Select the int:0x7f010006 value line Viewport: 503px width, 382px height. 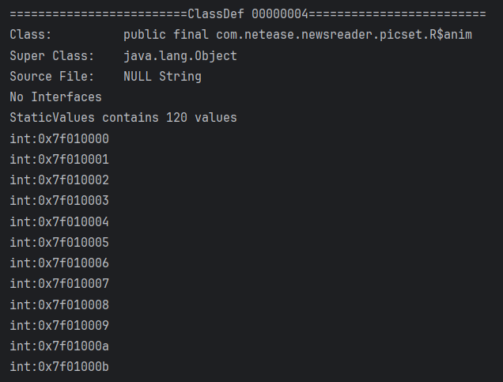(59, 263)
